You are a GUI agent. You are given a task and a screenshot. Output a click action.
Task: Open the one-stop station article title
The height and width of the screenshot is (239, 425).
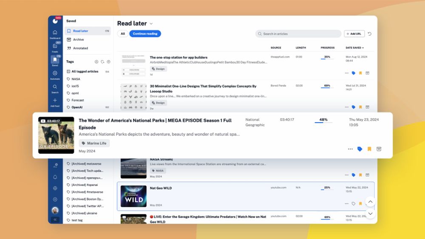pos(178,57)
